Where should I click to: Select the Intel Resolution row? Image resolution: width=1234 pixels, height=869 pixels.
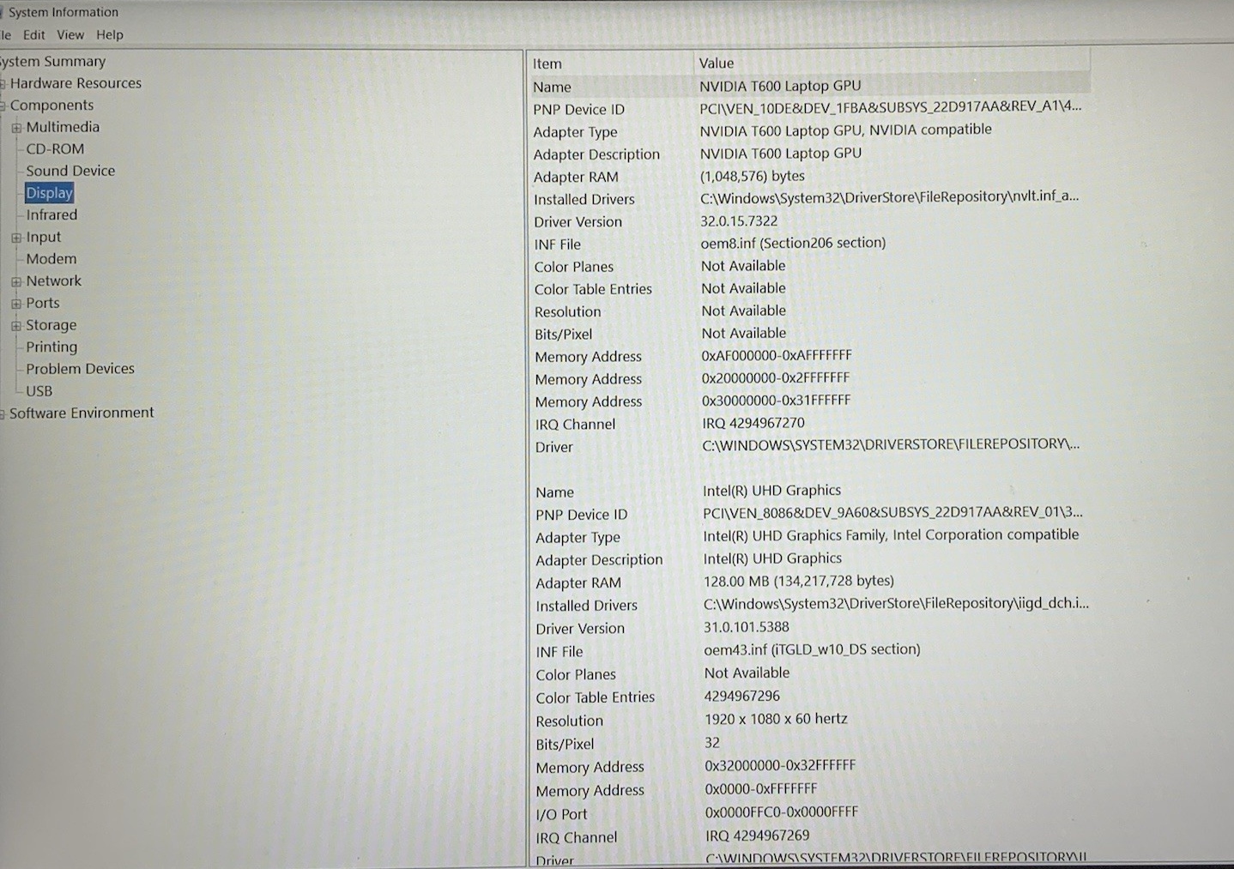570,721
